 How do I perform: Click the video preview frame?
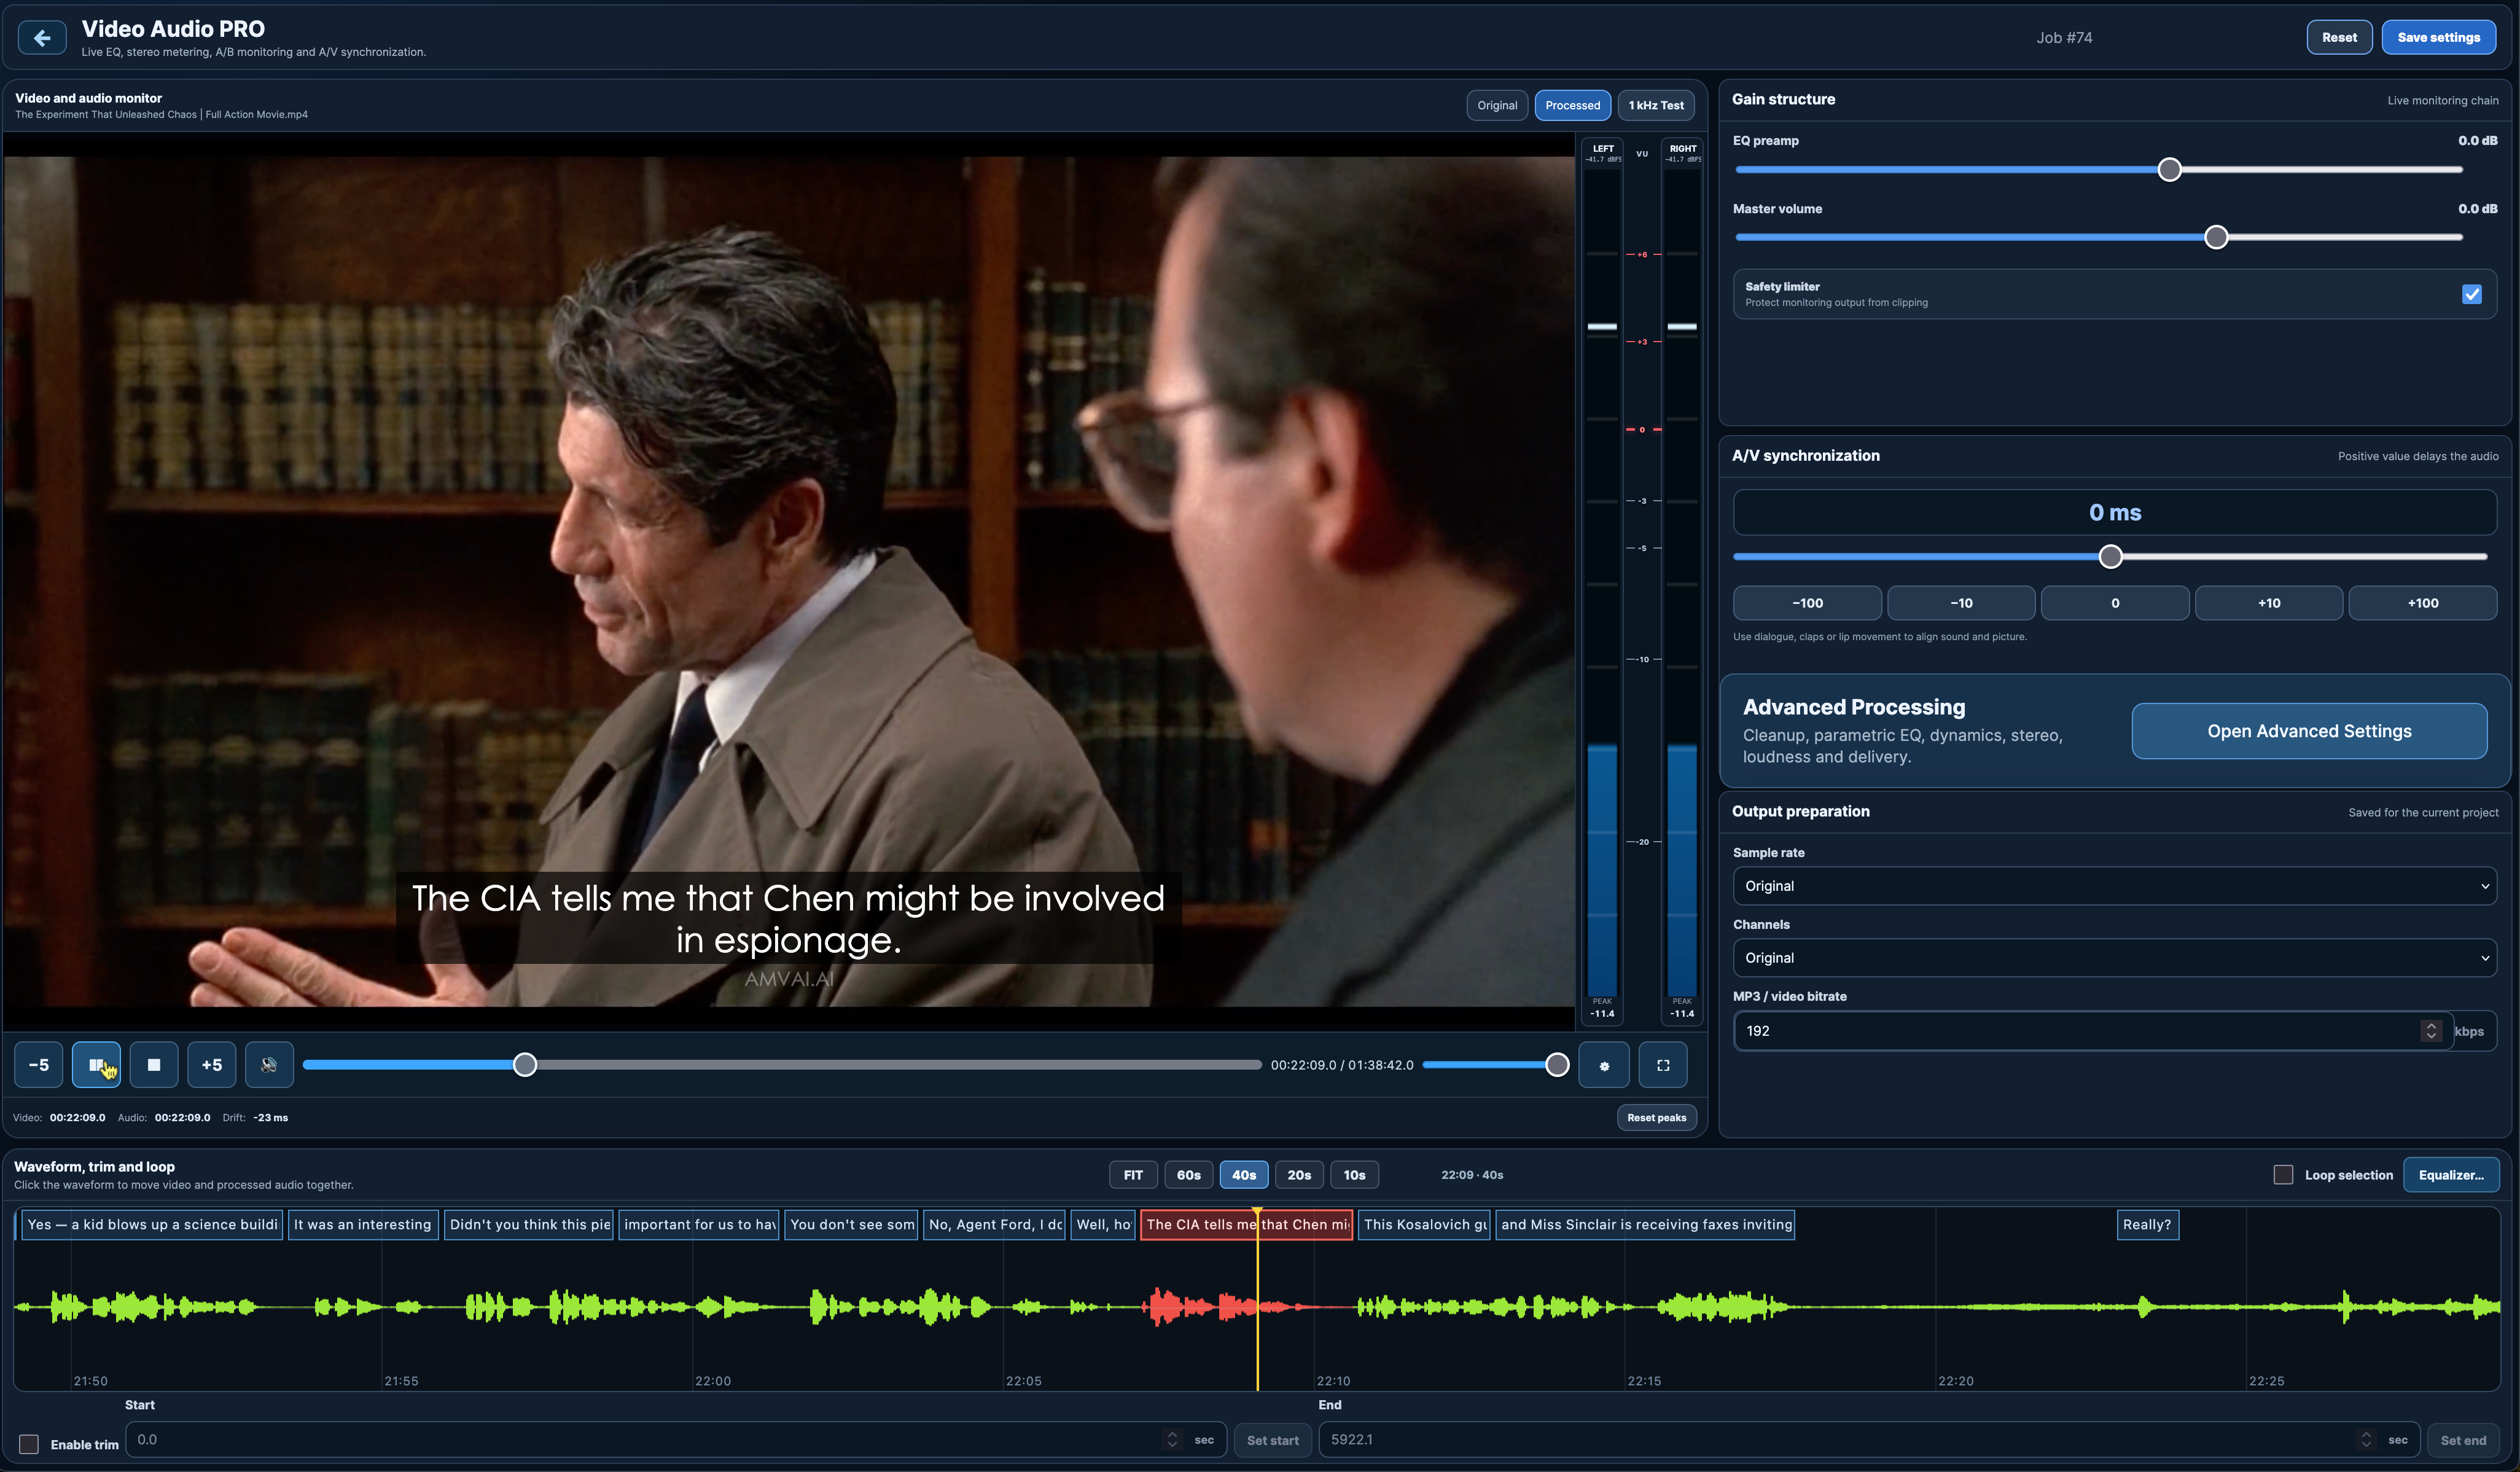click(789, 581)
